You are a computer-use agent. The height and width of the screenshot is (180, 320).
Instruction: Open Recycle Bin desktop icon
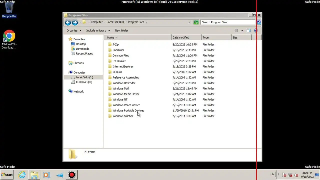pyautogui.click(x=9, y=10)
